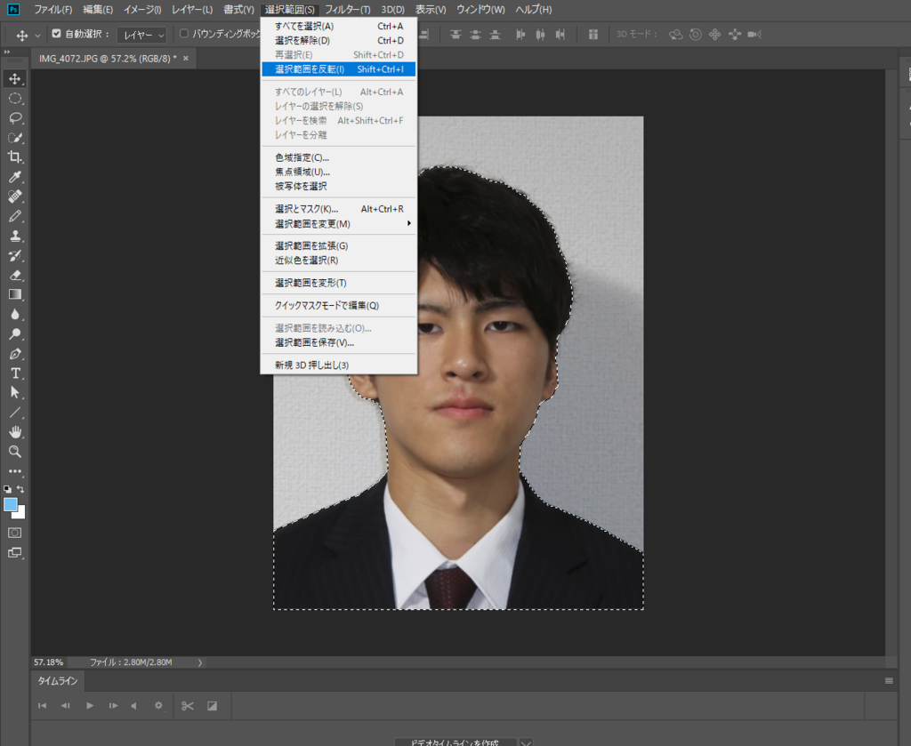Open the Timeline panel menu
Image resolution: width=911 pixels, height=746 pixels.
[889, 681]
